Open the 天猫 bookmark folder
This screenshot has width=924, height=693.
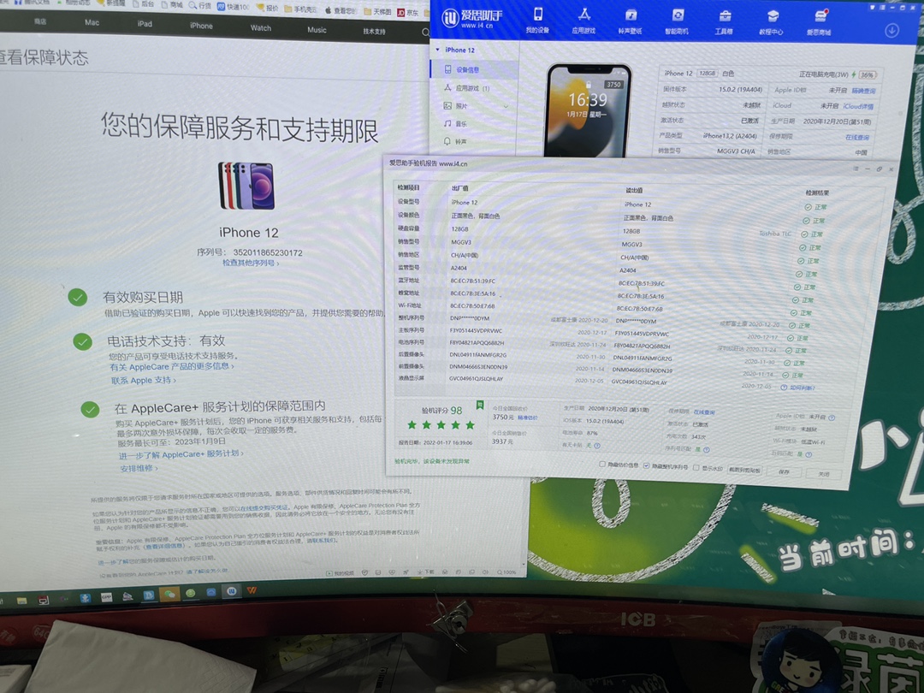point(378,12)
